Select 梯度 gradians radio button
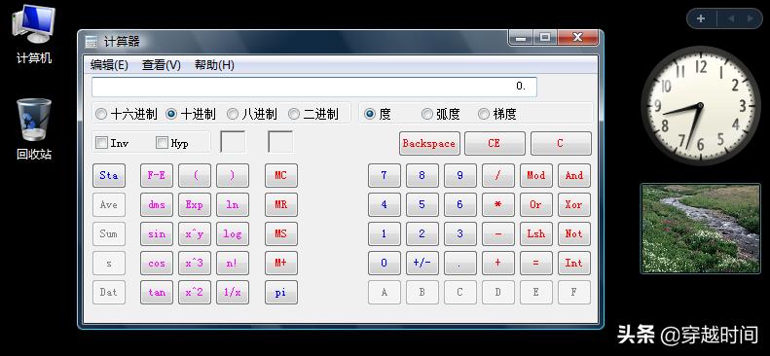The height and width of the screenshot is (356, 770). tap(484, 114)
